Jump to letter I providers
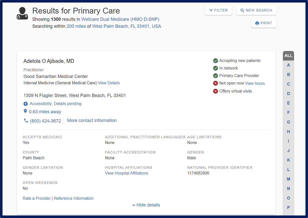The width and height of the screenshot is (308, 218). click(x=288, y=141)
